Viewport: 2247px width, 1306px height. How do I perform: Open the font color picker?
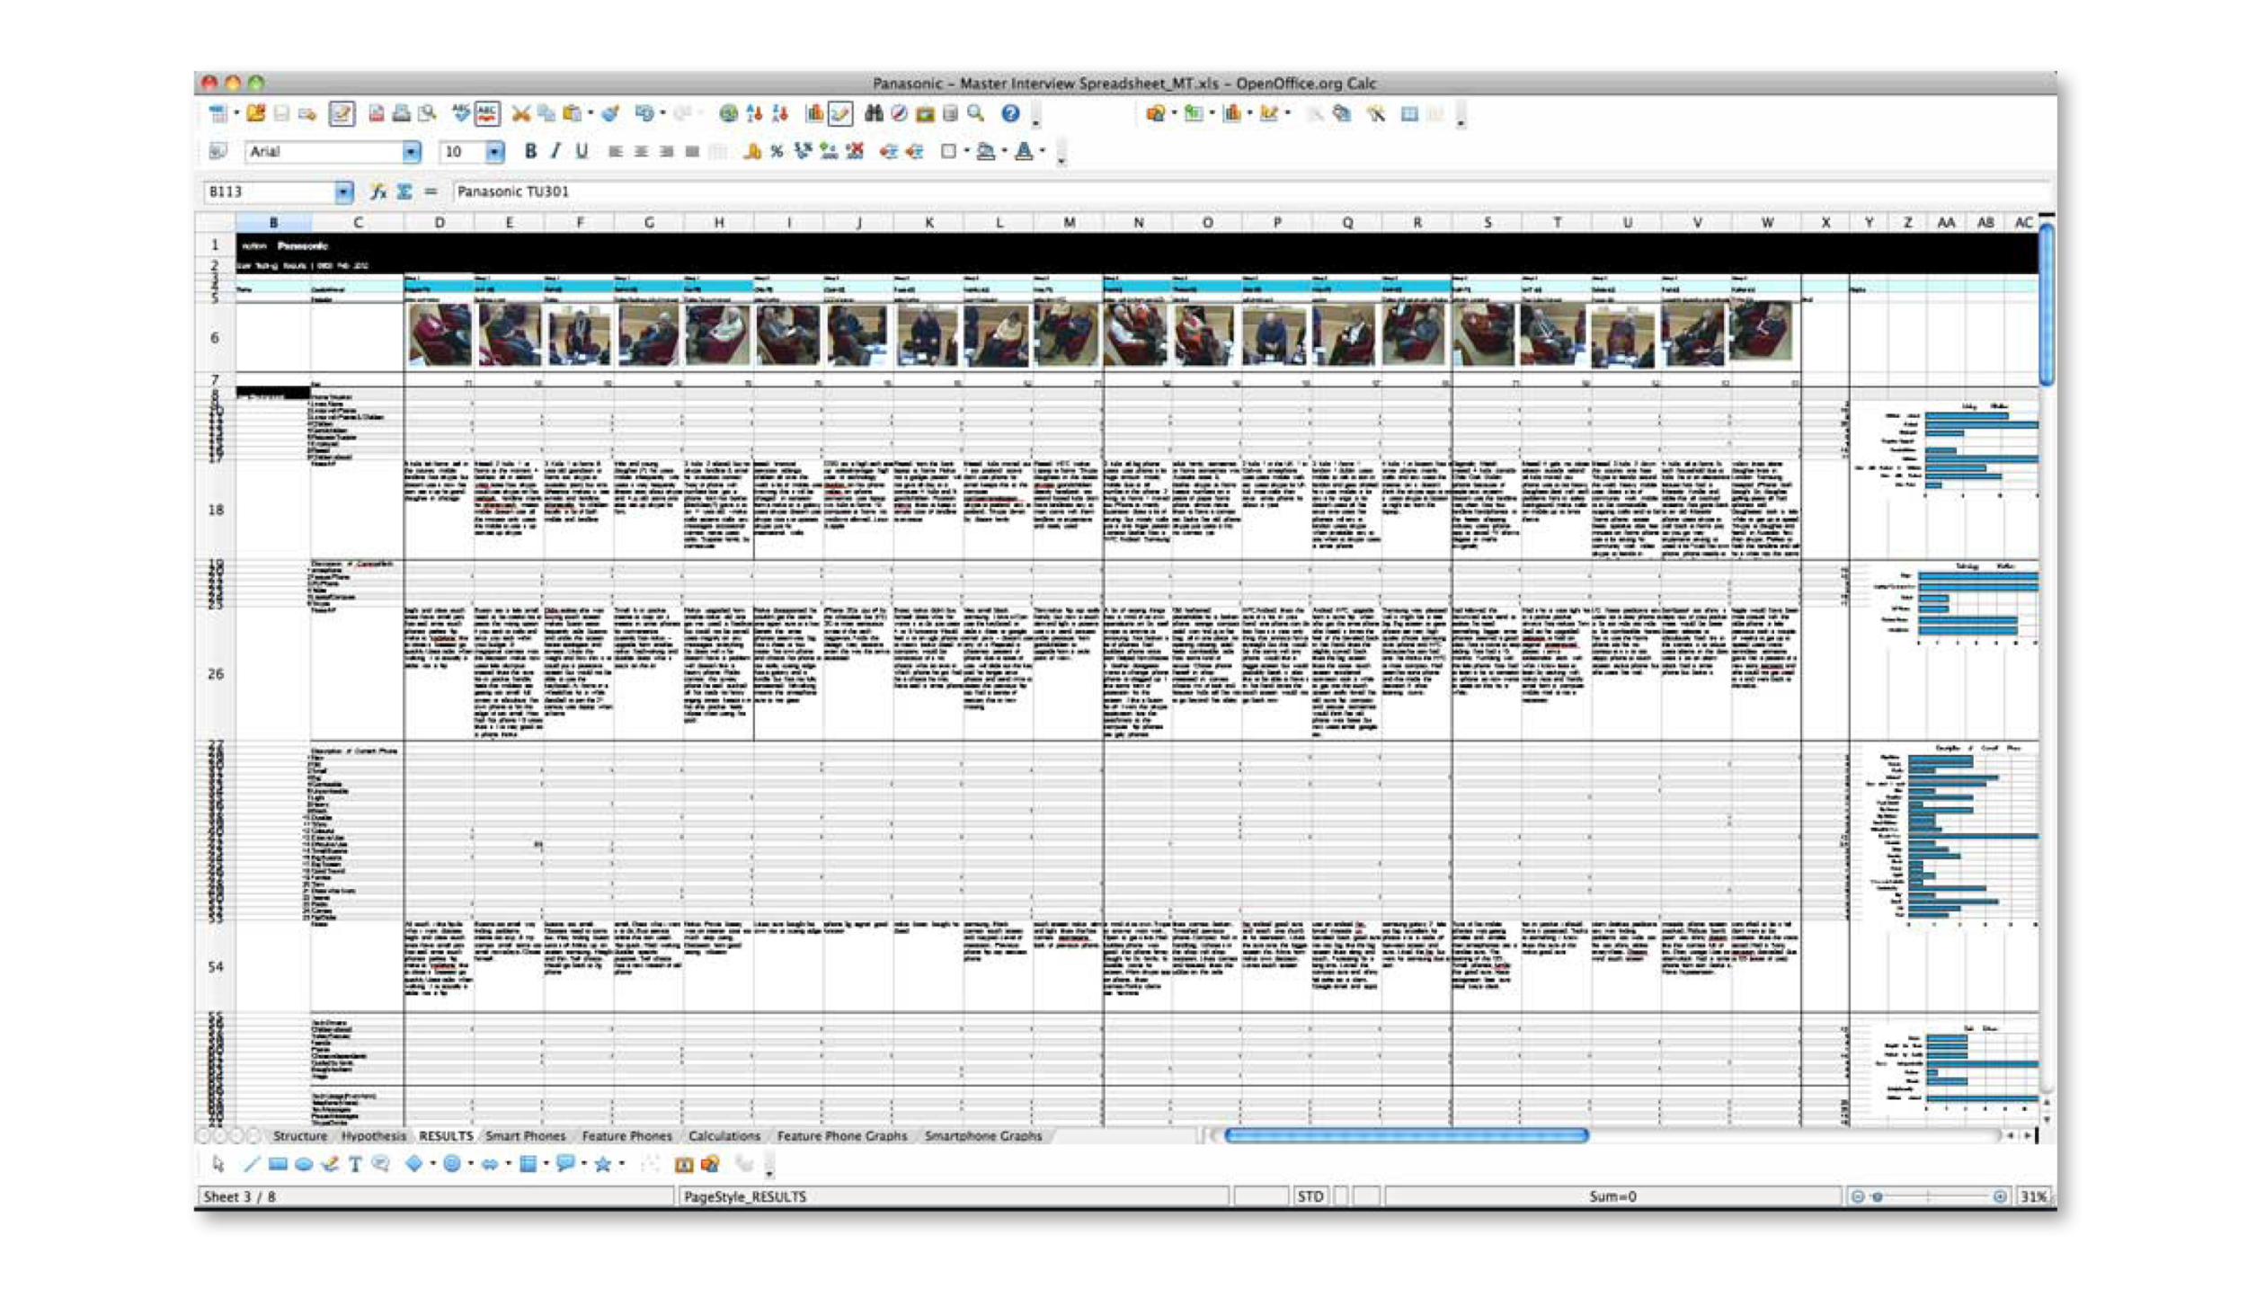click(1024, 151)
